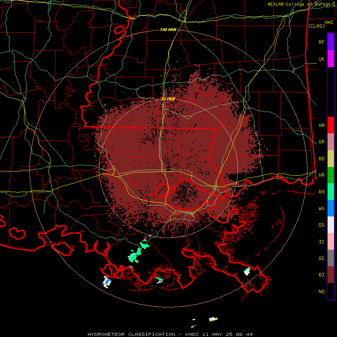This screenshot has height=337, width=337.
Task: Click the "HR" legend label
Action: (x=321, y=175)
